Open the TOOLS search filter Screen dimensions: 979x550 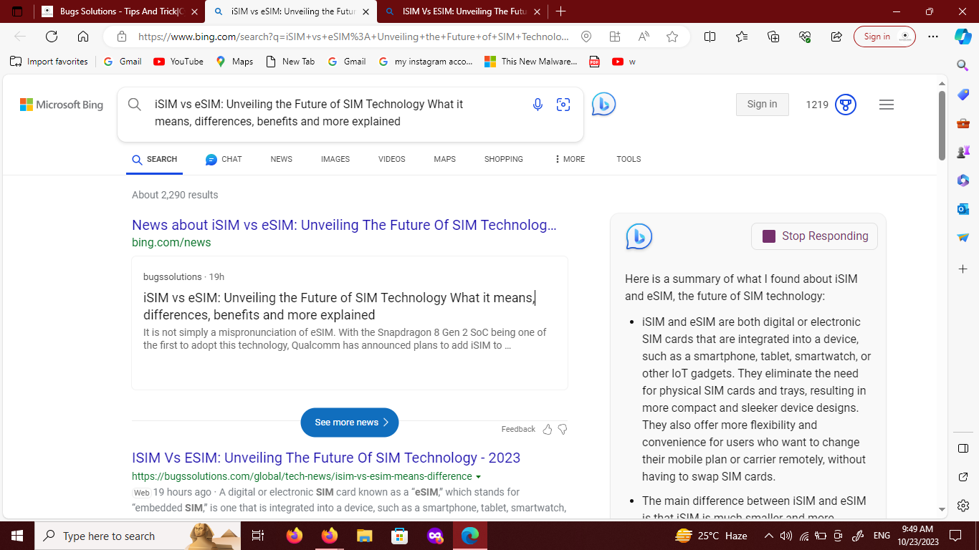(x=629, y=159)
